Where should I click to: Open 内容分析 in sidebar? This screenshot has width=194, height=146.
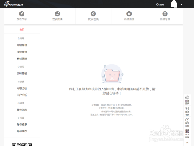coord(22,88)
